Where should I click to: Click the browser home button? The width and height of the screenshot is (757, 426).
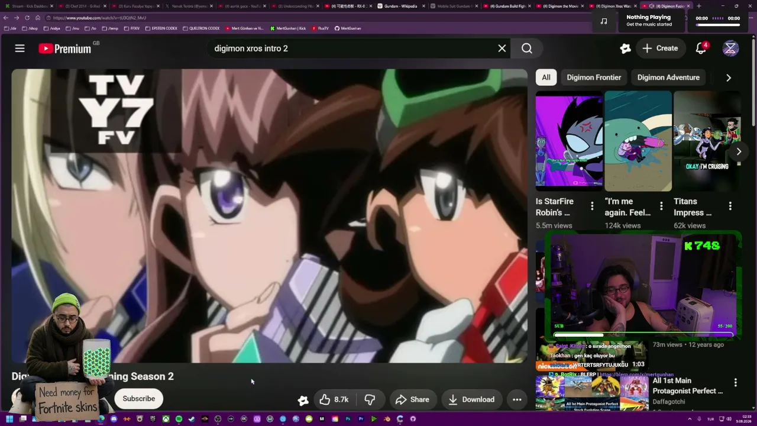coord(38,18)
